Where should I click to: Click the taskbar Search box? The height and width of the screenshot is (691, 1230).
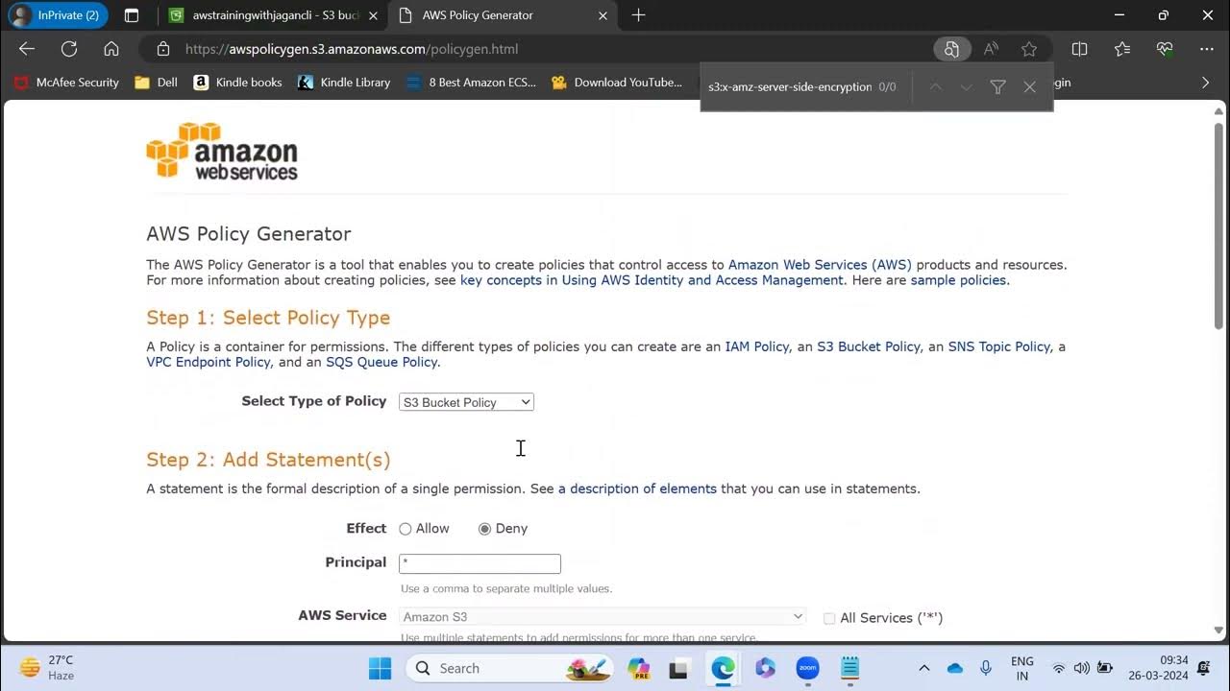(x=511, y=668)
